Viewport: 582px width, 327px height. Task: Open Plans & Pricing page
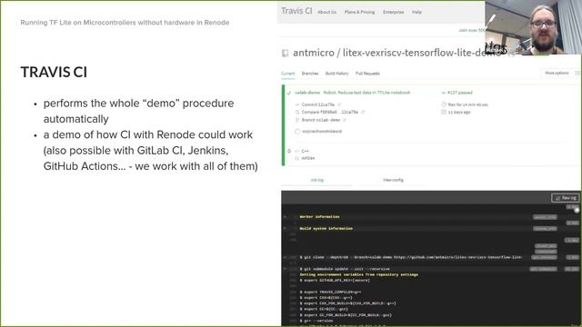(359, 12)
